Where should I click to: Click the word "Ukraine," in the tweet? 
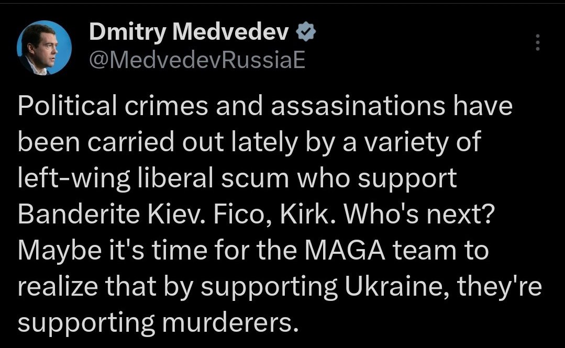[x=397, y=286]
